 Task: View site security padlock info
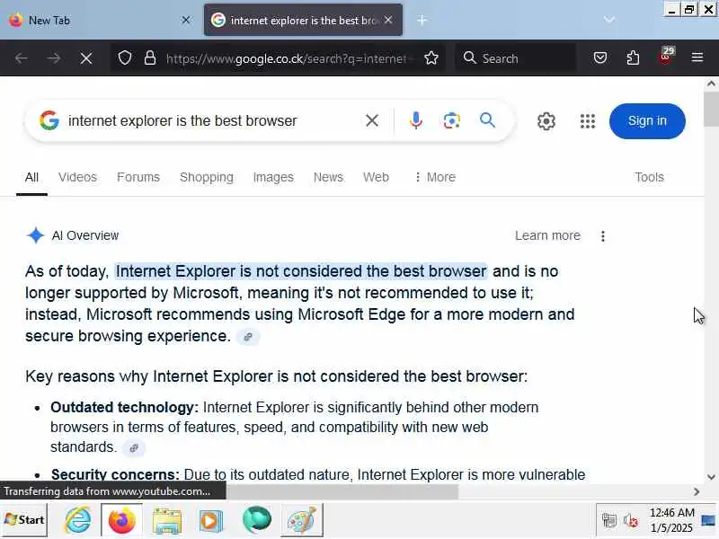[150, 58]
